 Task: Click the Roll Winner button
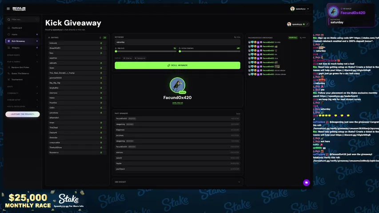(x=177, y=65)
